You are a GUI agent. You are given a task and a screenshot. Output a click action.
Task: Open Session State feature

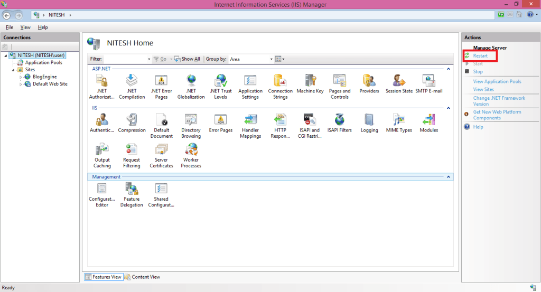(399, 84)
